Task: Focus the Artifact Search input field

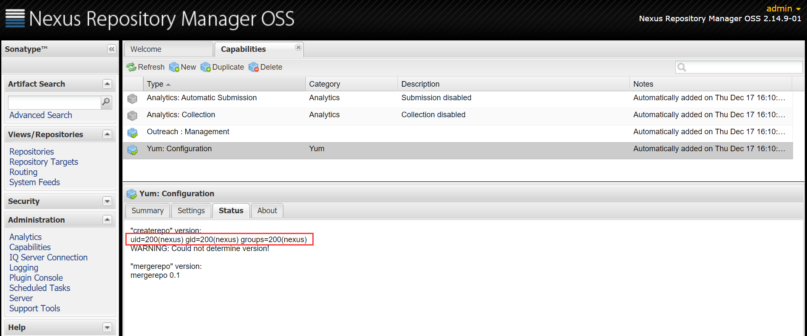Action: point(54,102)
